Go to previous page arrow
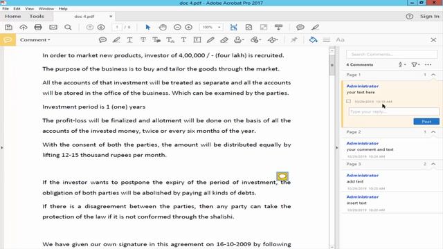Image resolution: width=443 pixels, height=249 pixels. pyautogui.click(x=89, y=28)
